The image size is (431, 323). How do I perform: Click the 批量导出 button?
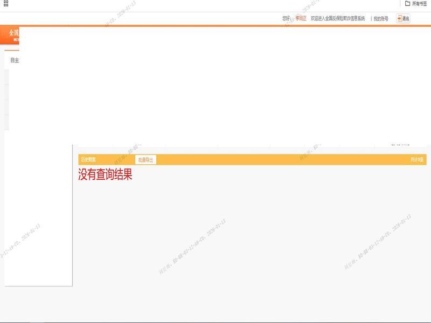tap(145, 160)
